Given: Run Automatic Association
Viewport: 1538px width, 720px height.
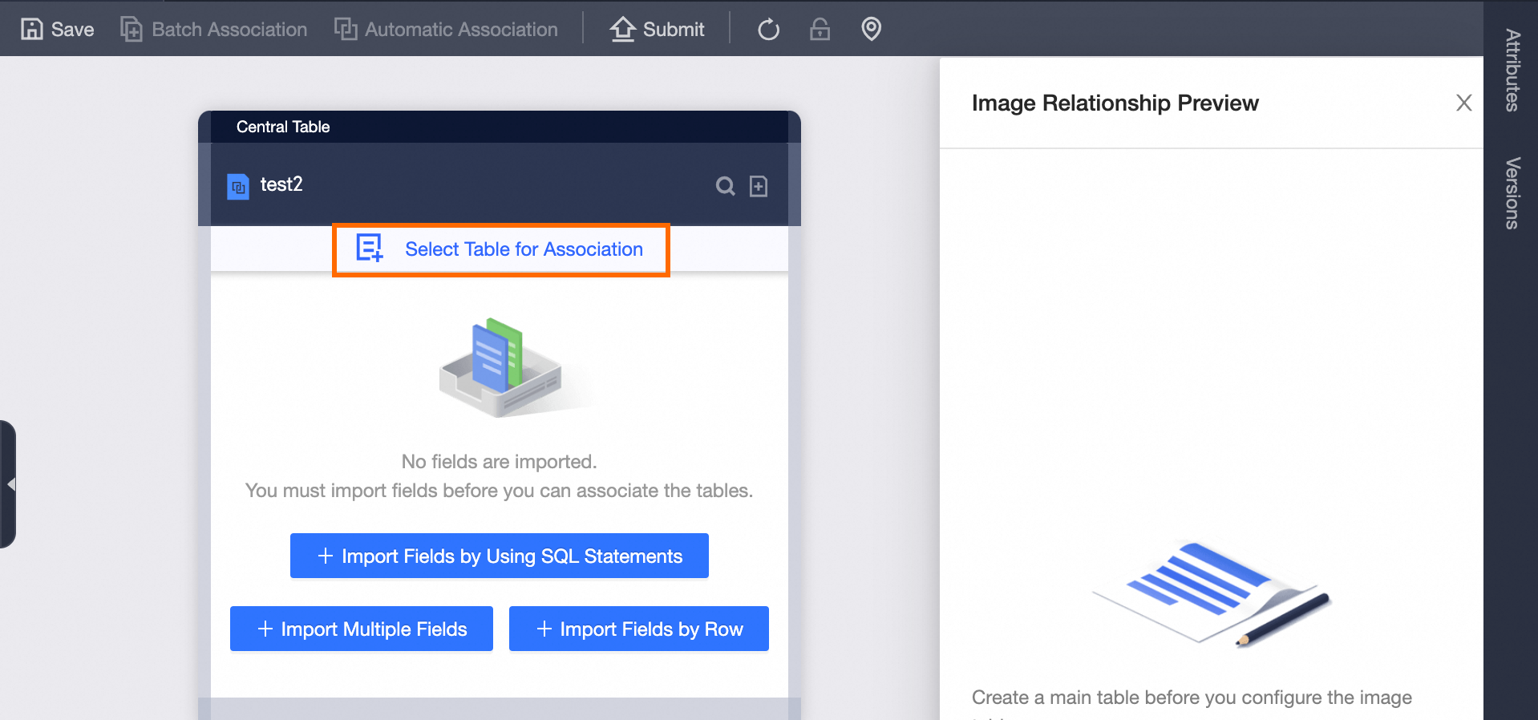Looking at the screenshot, I should click(446, 30).
